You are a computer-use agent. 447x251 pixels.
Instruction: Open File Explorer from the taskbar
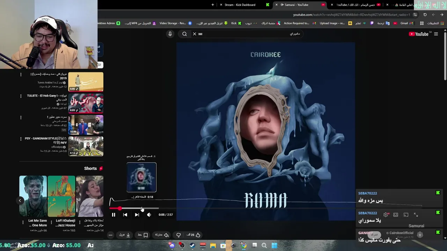click(x=213, y=245)
